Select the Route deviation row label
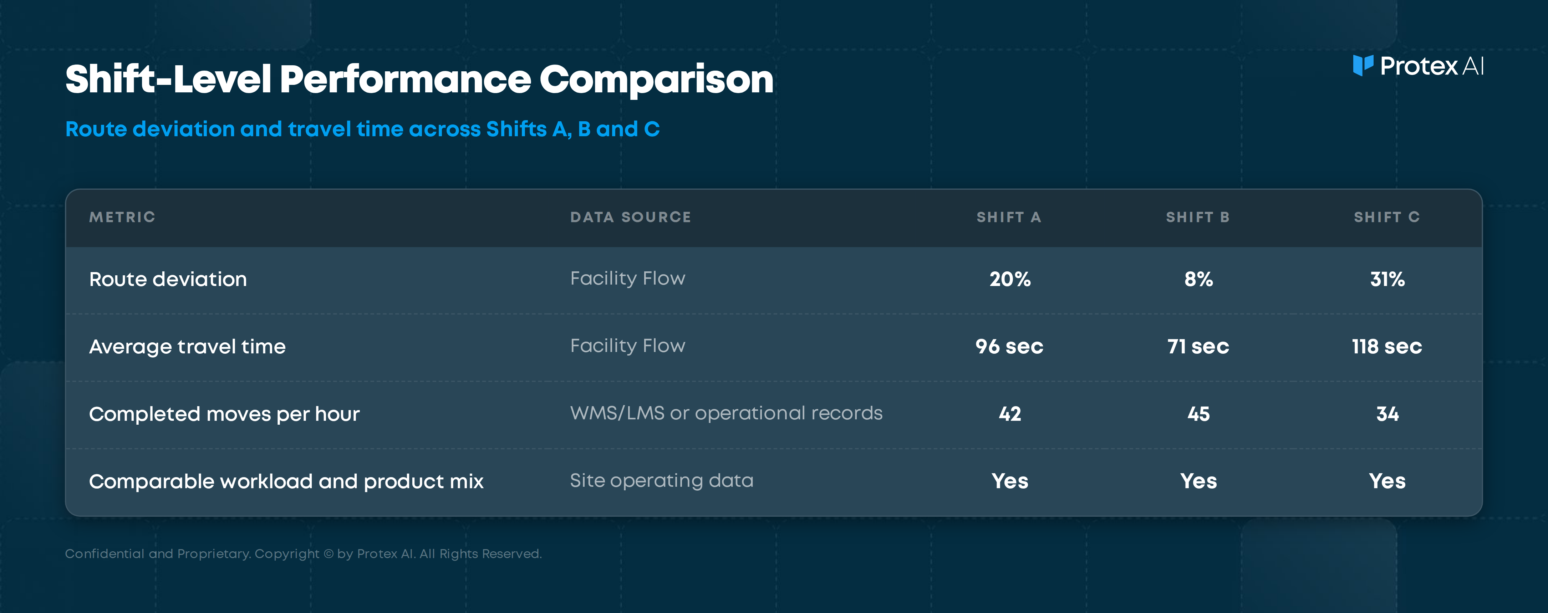1548x613 pixels. [168, 280]
